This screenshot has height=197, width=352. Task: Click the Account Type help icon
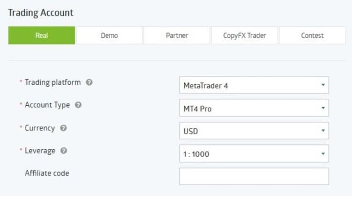click(78, 105)
